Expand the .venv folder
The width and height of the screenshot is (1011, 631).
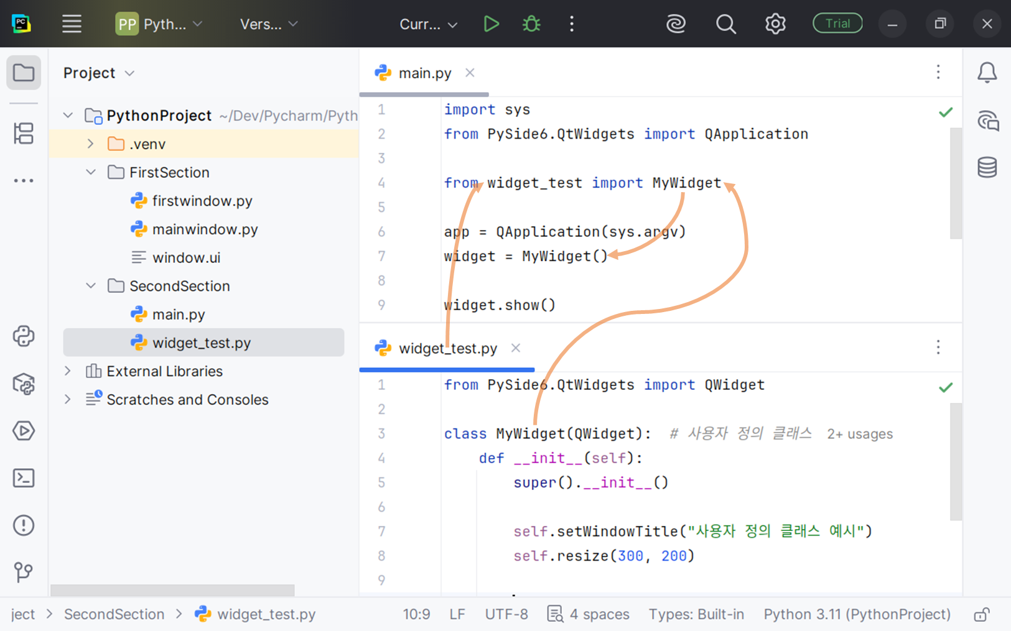(x=91, y=144)
